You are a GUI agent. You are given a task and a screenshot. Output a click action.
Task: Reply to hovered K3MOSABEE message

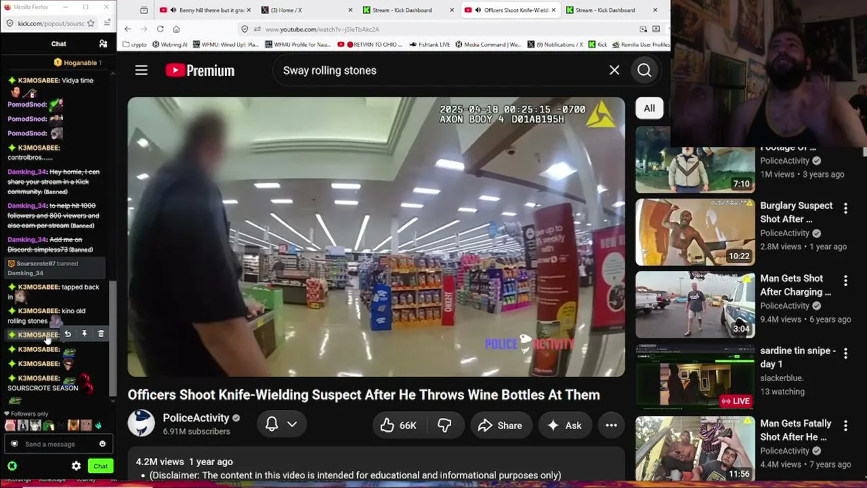68,334
